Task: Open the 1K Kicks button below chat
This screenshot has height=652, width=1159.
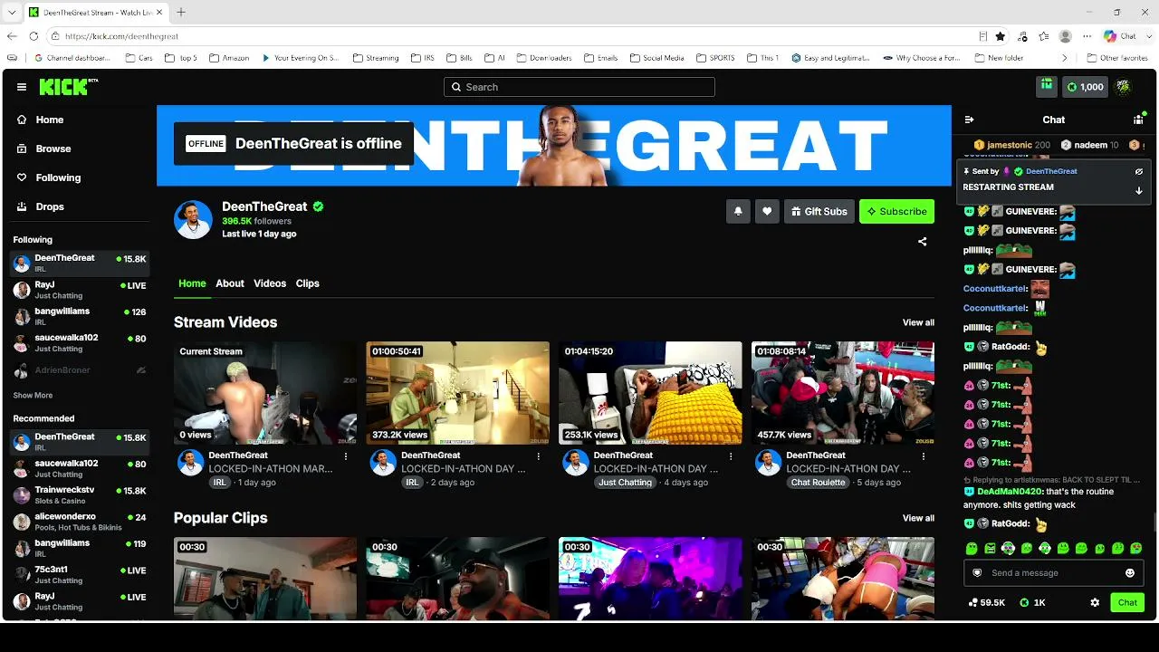Action: click(x=1032, y=602)
